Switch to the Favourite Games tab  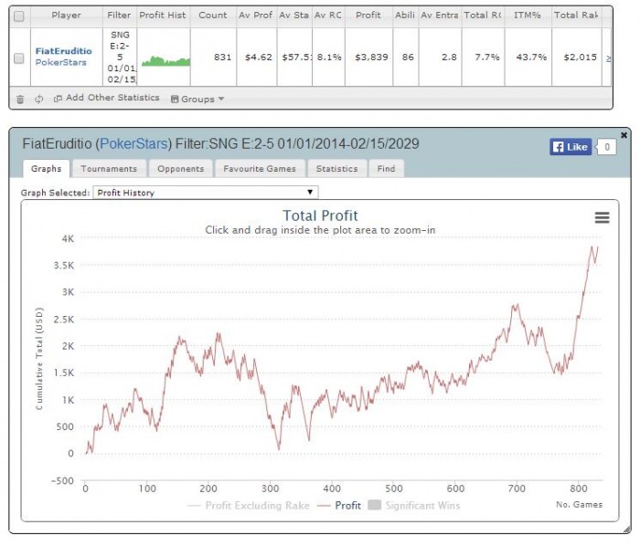(x=260, y=169)
